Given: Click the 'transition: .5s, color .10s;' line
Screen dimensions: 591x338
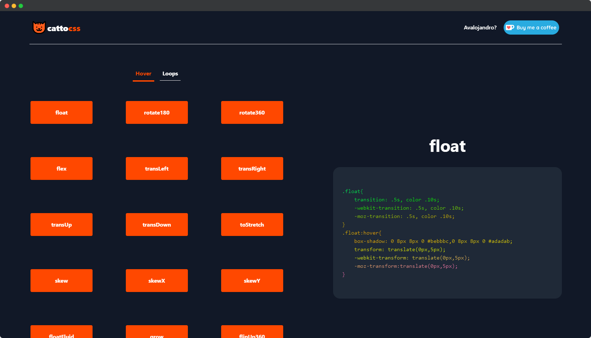Looking at the screenshot, I should pos(397,200).
